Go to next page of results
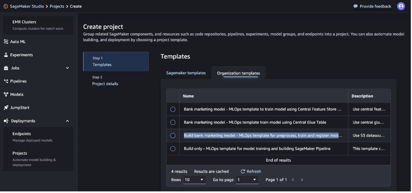The image size is (412, 193). point(302,180)
